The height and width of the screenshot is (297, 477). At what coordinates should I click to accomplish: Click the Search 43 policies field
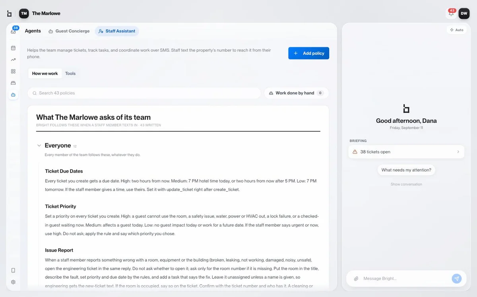point(144,93)
